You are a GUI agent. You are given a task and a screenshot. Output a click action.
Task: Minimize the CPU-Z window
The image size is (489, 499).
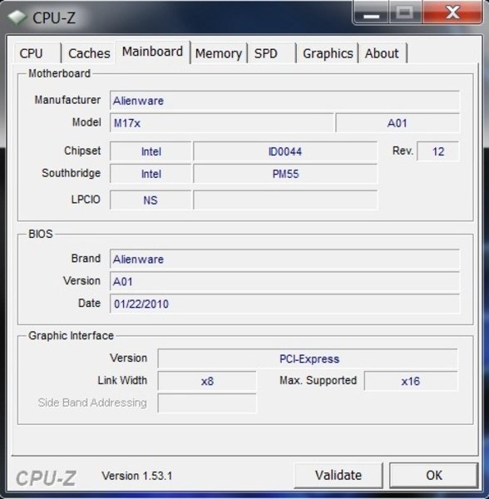point(371,12)
